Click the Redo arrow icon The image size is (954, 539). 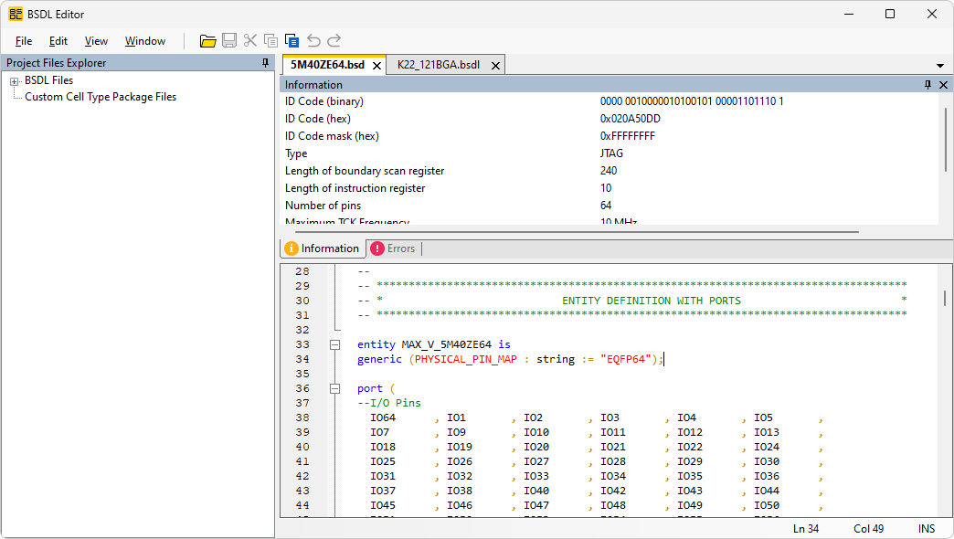point(334,40)
